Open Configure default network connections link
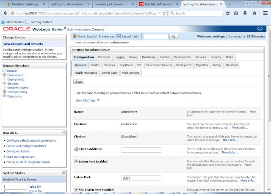The image size is (271, 194). 31,140
